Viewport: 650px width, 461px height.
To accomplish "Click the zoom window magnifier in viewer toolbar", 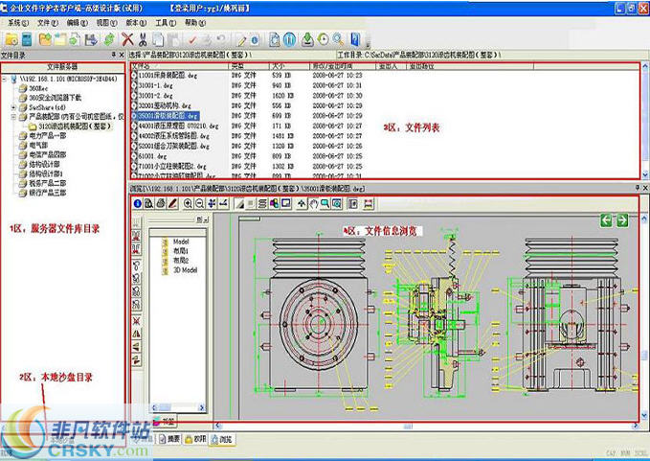I will tap(325, 203).
